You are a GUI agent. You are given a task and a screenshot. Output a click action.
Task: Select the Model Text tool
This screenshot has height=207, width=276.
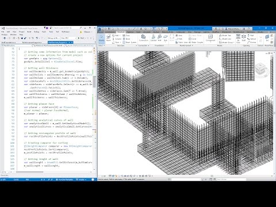(x=225, y=36)
